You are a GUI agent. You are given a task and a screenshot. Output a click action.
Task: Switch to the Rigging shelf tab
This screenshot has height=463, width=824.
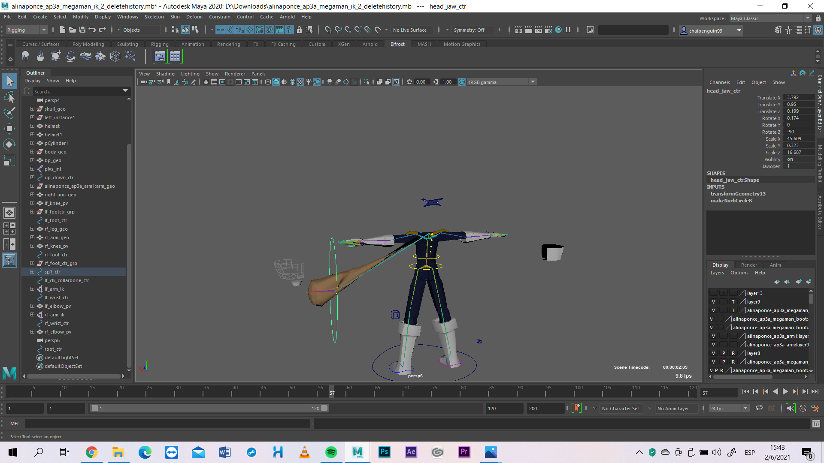click(160, 44)
